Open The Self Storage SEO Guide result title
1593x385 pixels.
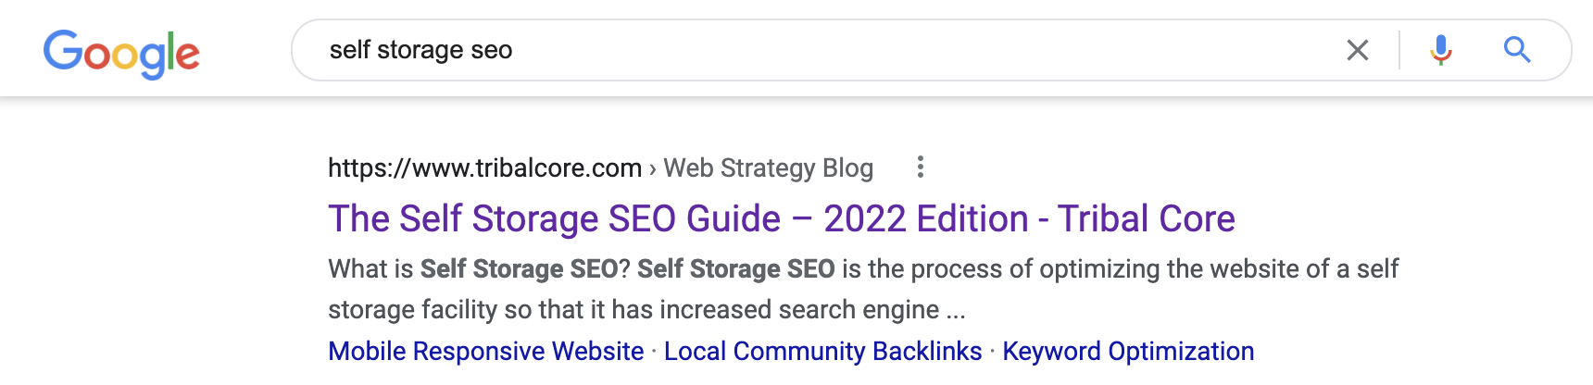(782, 219)
